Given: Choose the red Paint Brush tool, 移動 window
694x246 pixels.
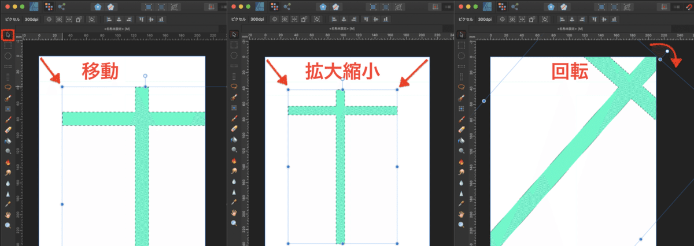Looking at the screenshot, I should coord(8,118).
